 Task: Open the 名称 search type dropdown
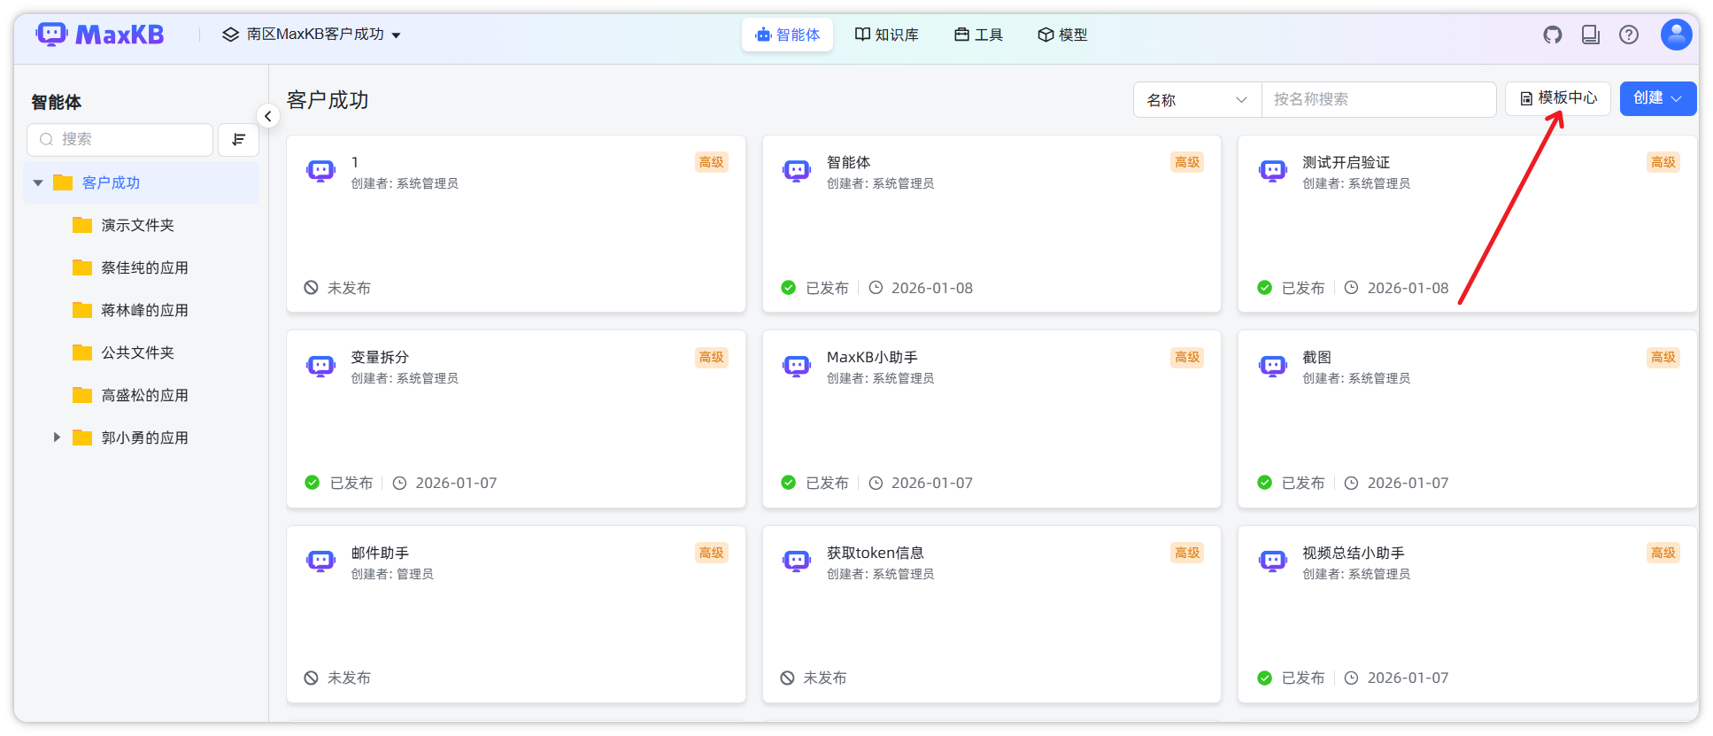click(1196, 100)
